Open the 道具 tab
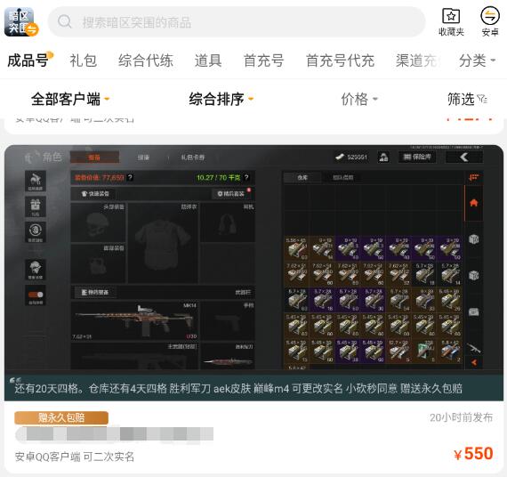This screenshot has height=477, width=507. [x=208, y=61]
